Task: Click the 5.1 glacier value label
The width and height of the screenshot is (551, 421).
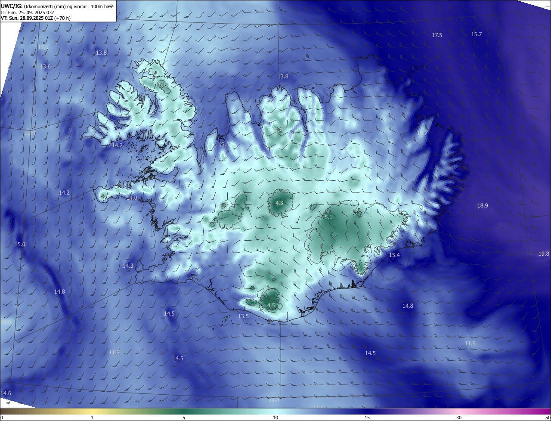Action: 328,218
